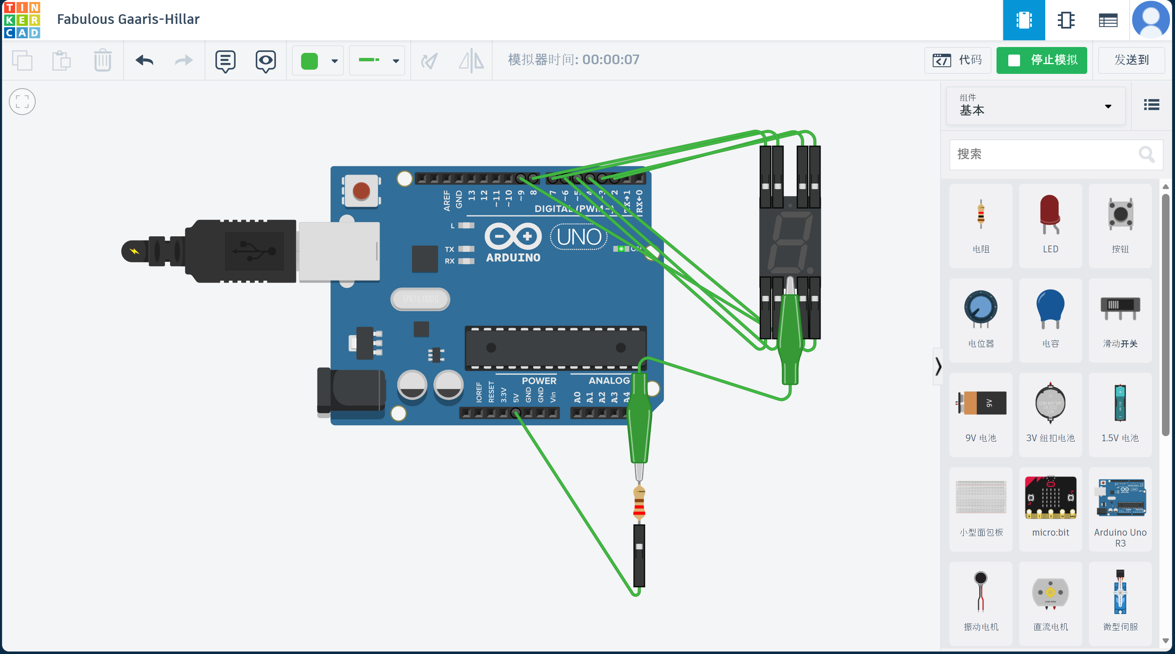
Task: Click scroll up arrow in components panel
Action: [1165, 186]
